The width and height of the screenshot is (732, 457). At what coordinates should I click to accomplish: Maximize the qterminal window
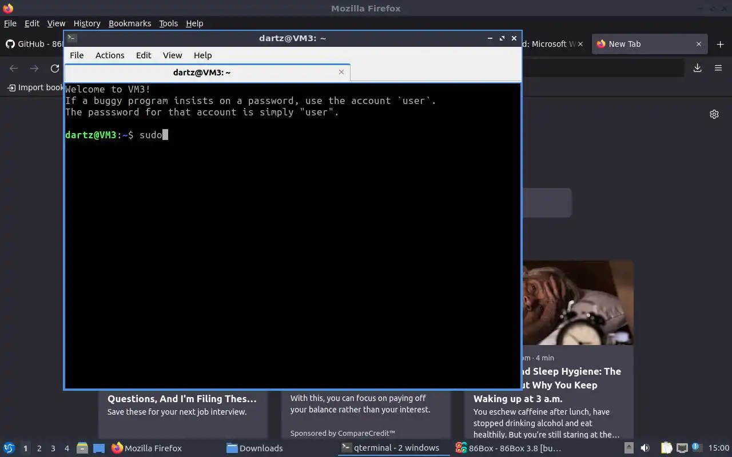[x=502, y=38]
